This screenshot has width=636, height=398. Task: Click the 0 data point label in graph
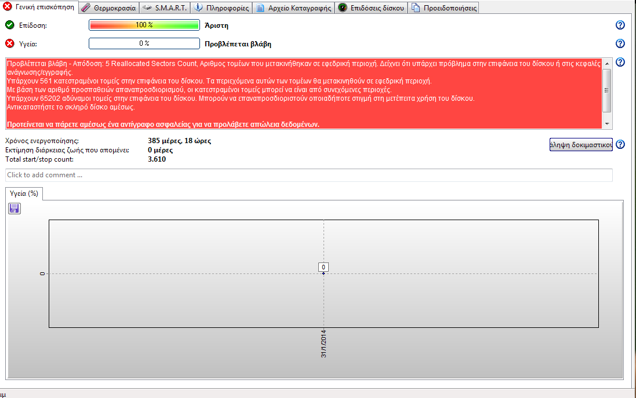point(324,267)
